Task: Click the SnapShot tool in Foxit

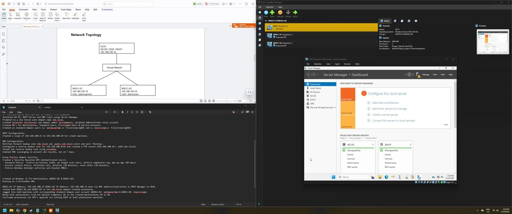Action: pyautogui.click(x=18, y=16)
